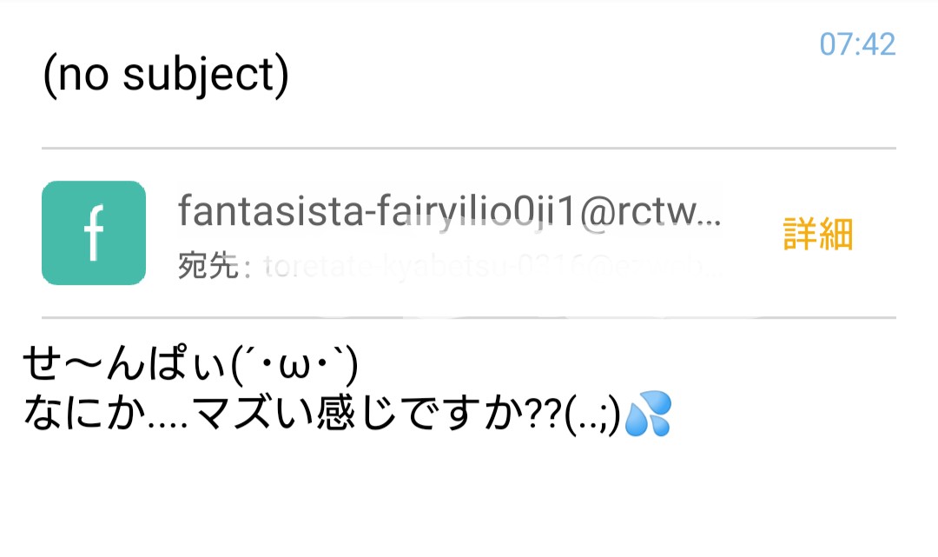
Task: Expand truncated recipient line at its end
Action: [712, 268]
